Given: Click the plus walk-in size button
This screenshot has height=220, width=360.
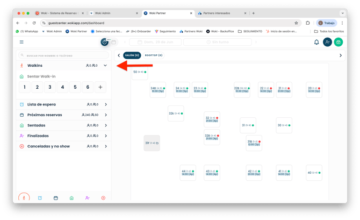Looking at the screenshot, I should coord(100,87).
